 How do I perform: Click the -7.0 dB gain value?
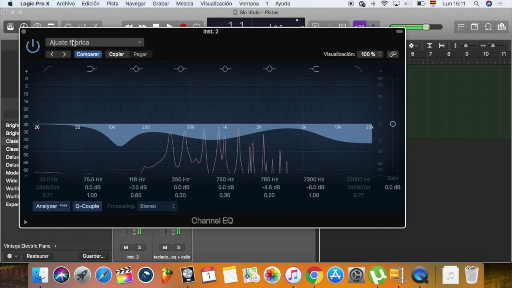click(x=138, y=187)
